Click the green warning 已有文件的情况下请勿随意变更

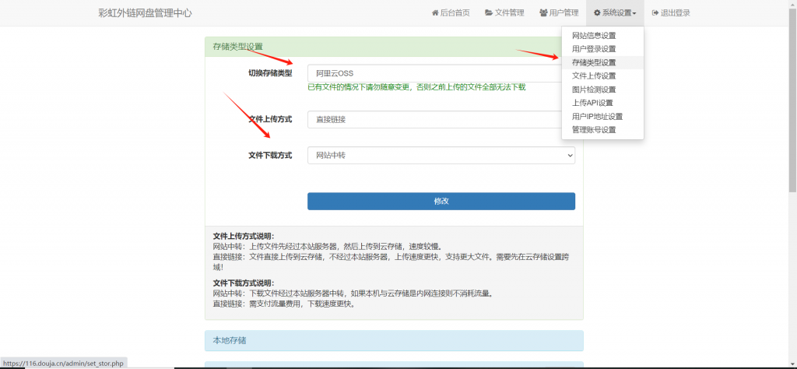coord(416,87)
